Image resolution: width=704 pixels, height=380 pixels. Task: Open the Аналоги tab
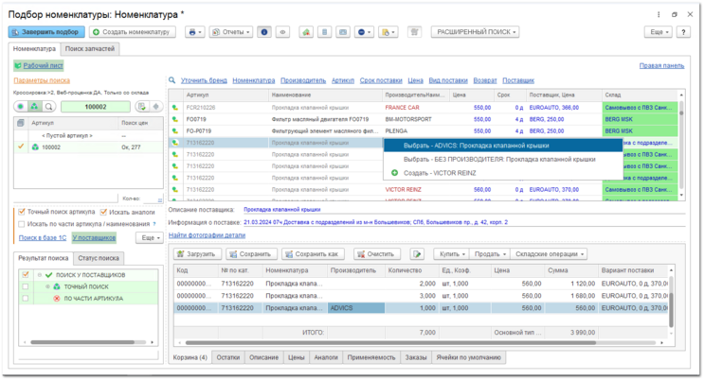pyautogui.click(x=326, y=357)
